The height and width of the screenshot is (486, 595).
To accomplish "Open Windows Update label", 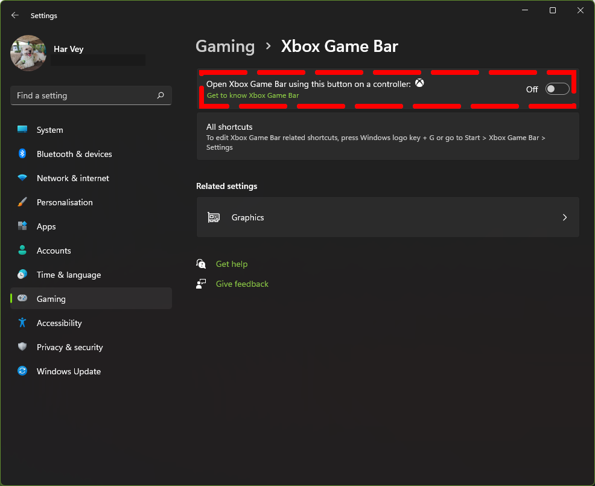I will pyautogui.click(x=69, y=371).
